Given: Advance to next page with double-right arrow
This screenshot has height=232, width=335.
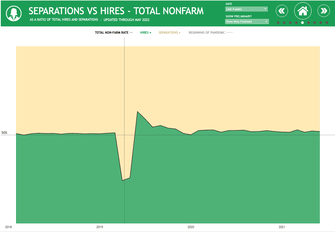Looking at the screenshot, I should pos(324,11).
